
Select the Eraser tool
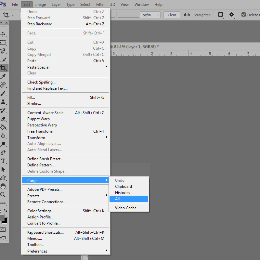pos(3,119)
